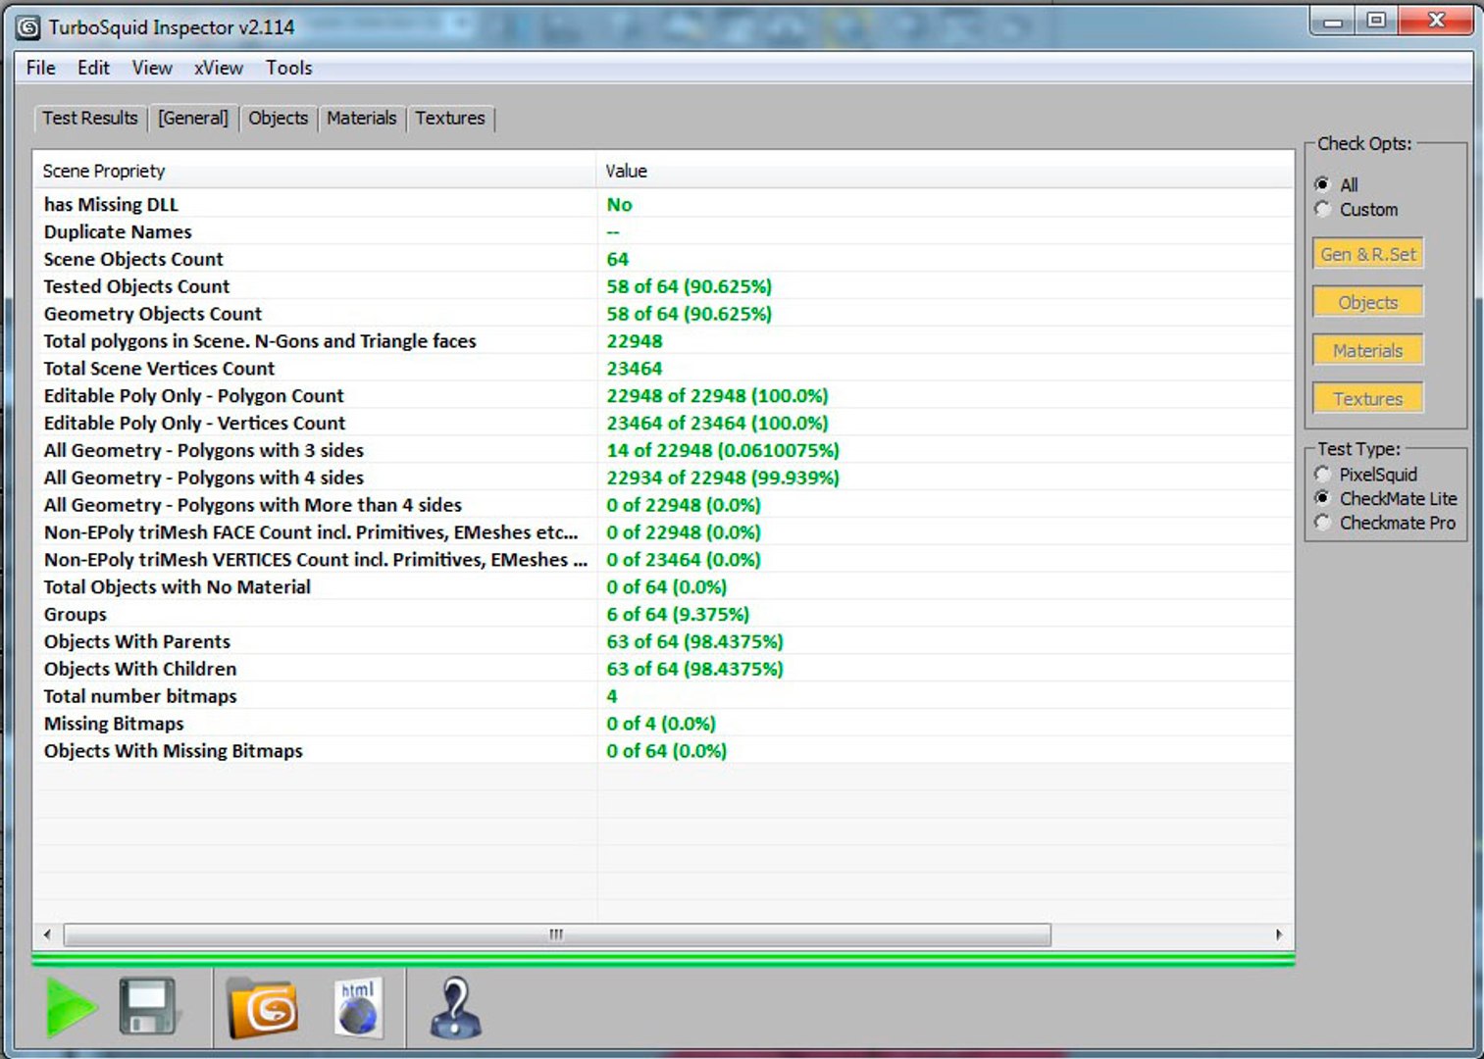Select the 'has Missing DLL' row
Image resolution: width=1484 pixels, height=1059 pixels.
[x=663, y=204]
